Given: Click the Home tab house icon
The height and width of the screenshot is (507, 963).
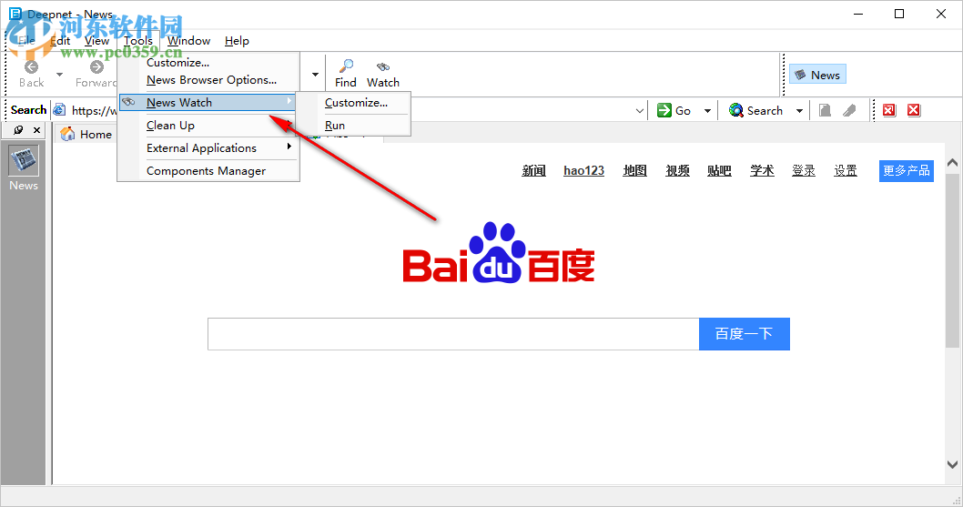Looking at the screenshot, I should pyautogui.click(x=67, y=134).
